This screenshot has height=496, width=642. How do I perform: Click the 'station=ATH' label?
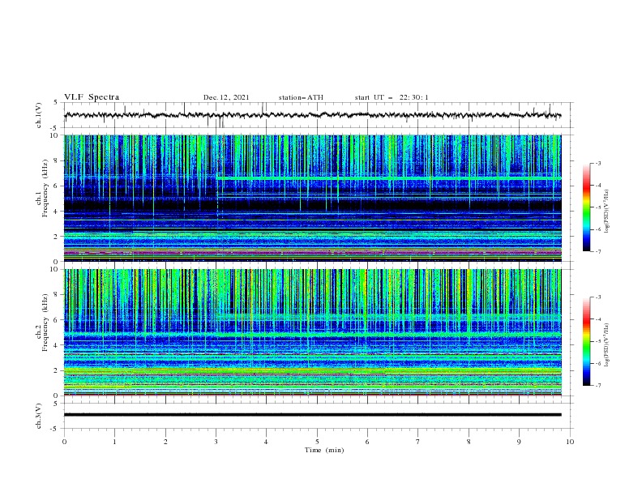tap(301, 97)
